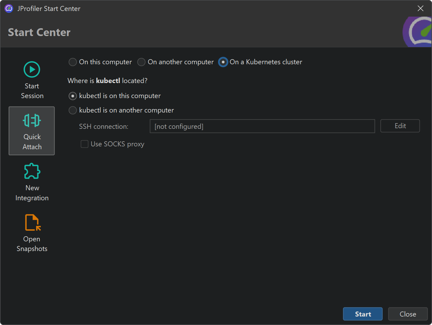Click the Close button at bottom right
This screenshot has width=432, height=325.
click(408, 314)
